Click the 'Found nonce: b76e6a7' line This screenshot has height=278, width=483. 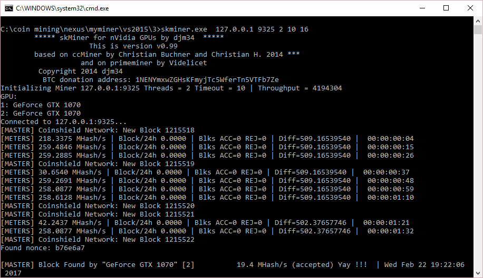43,248
